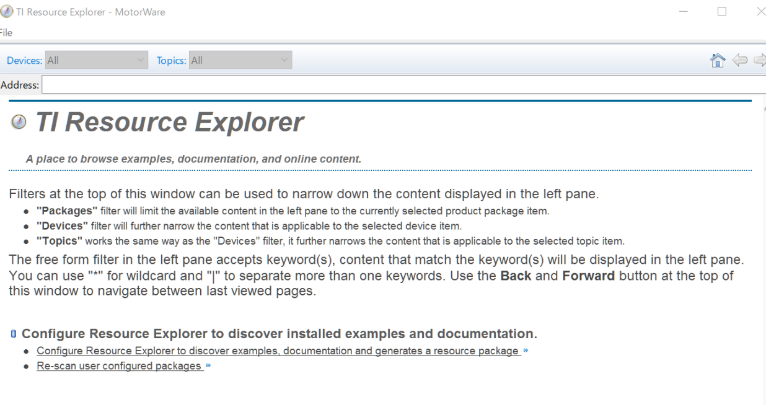
Task: Go back with the Back arrow
Action: point(739,60)
